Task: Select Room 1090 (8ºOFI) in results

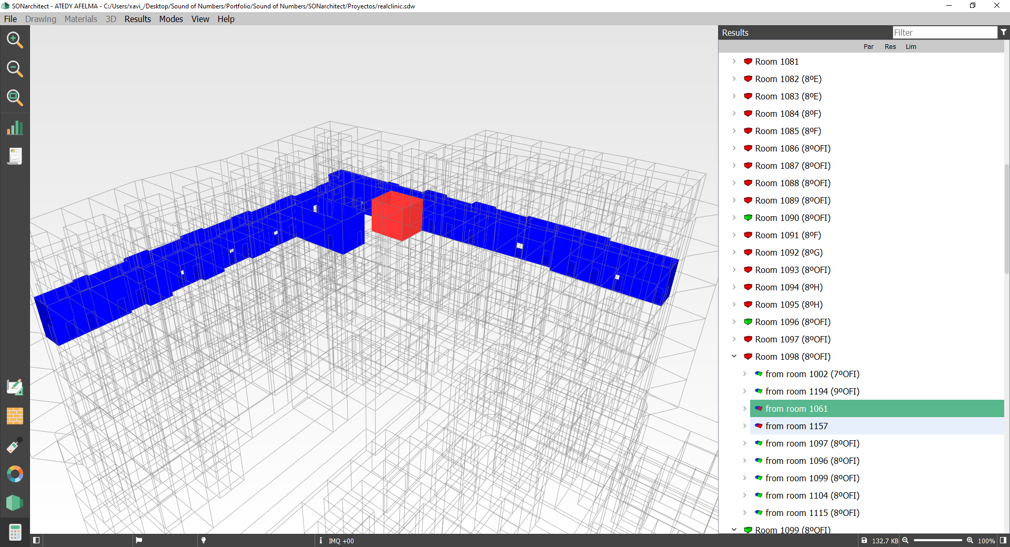Action: (792, 218)
